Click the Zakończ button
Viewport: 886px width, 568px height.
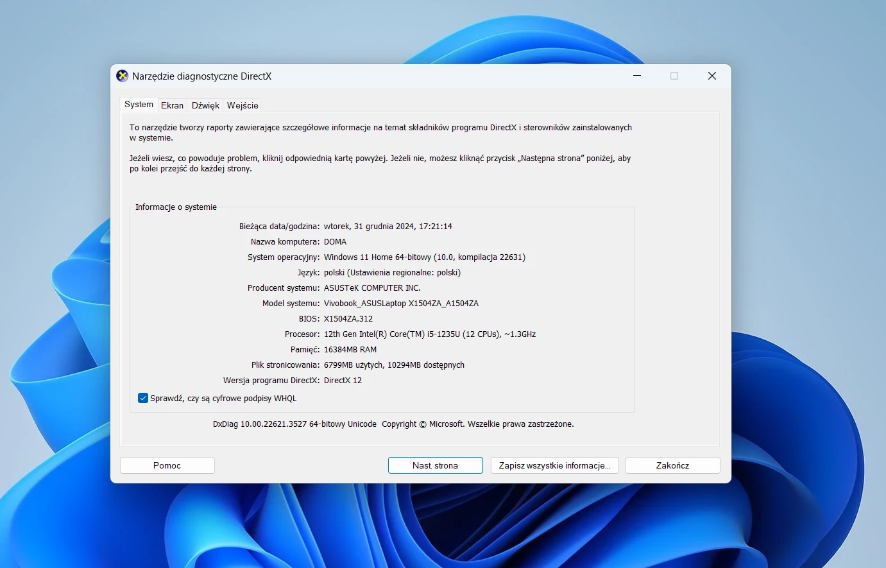pos(673,465)
